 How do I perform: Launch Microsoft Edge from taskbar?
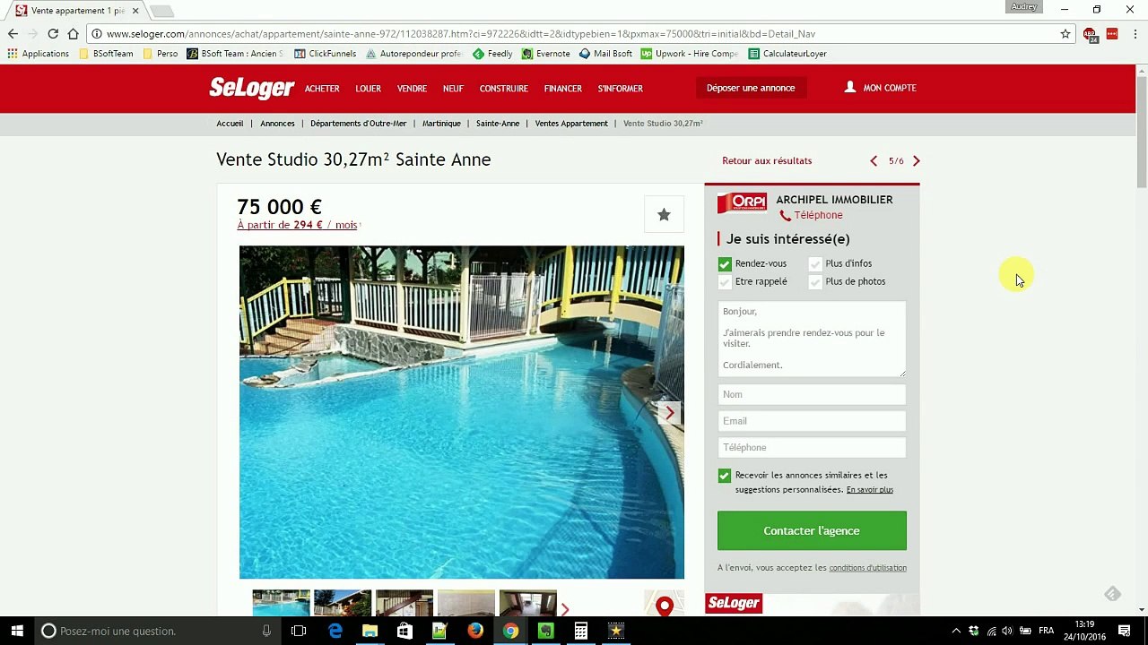[335, 631]
